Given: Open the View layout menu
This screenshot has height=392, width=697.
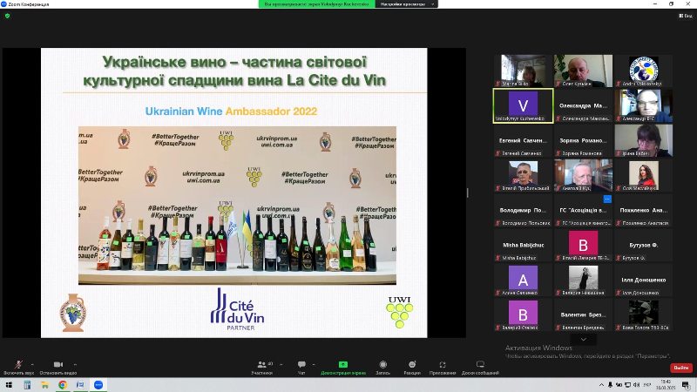Looking at the screenshot, I should coord(686,16).
